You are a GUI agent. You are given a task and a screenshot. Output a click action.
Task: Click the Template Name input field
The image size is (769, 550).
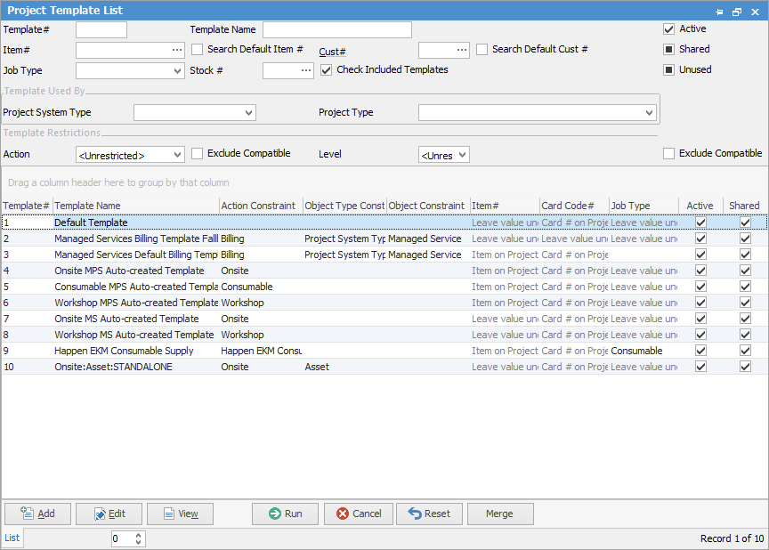click(x=337, y=30)
